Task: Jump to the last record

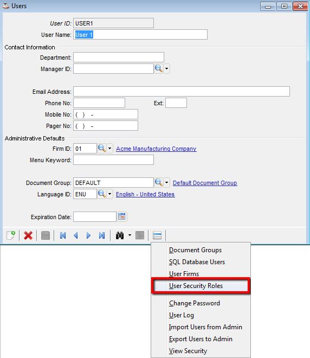Action: tap(102, 235)
